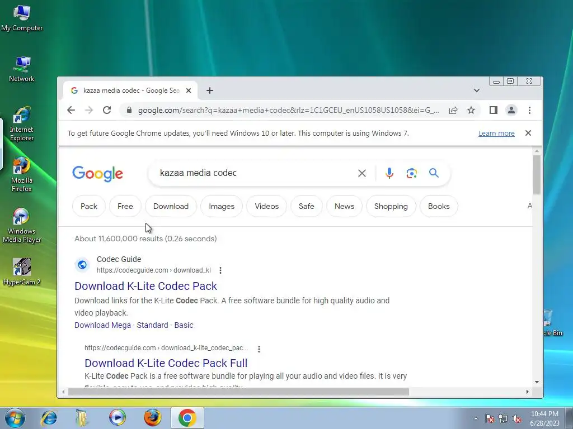The width and height of the screenshot is (573, 429).
Task: Select the My Computer desktop icon
Action: (x=22, y=18)
